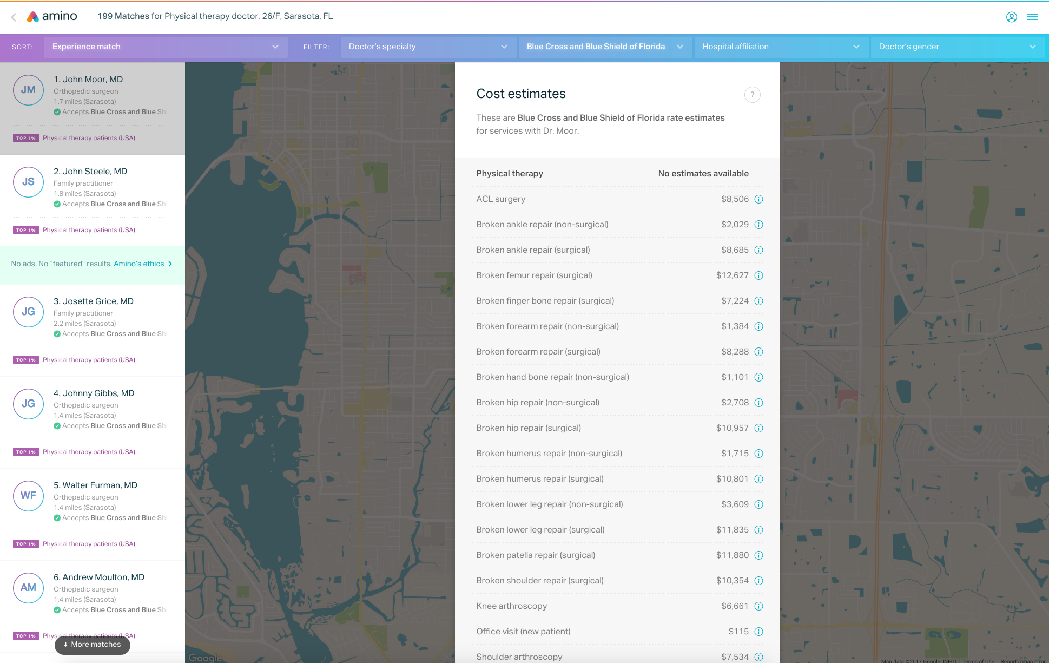This screenshot has height=663, width=1049.
Task: Click Physical therapy patients (USA) under Johnny Gibbs
Action: tap(89, 452)
